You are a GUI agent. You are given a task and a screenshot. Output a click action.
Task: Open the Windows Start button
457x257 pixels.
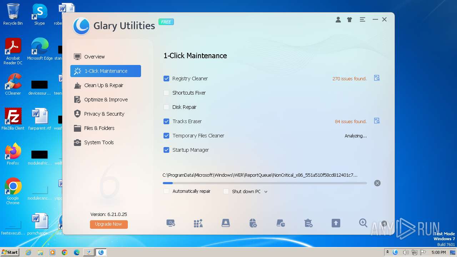tap(10, 252)
